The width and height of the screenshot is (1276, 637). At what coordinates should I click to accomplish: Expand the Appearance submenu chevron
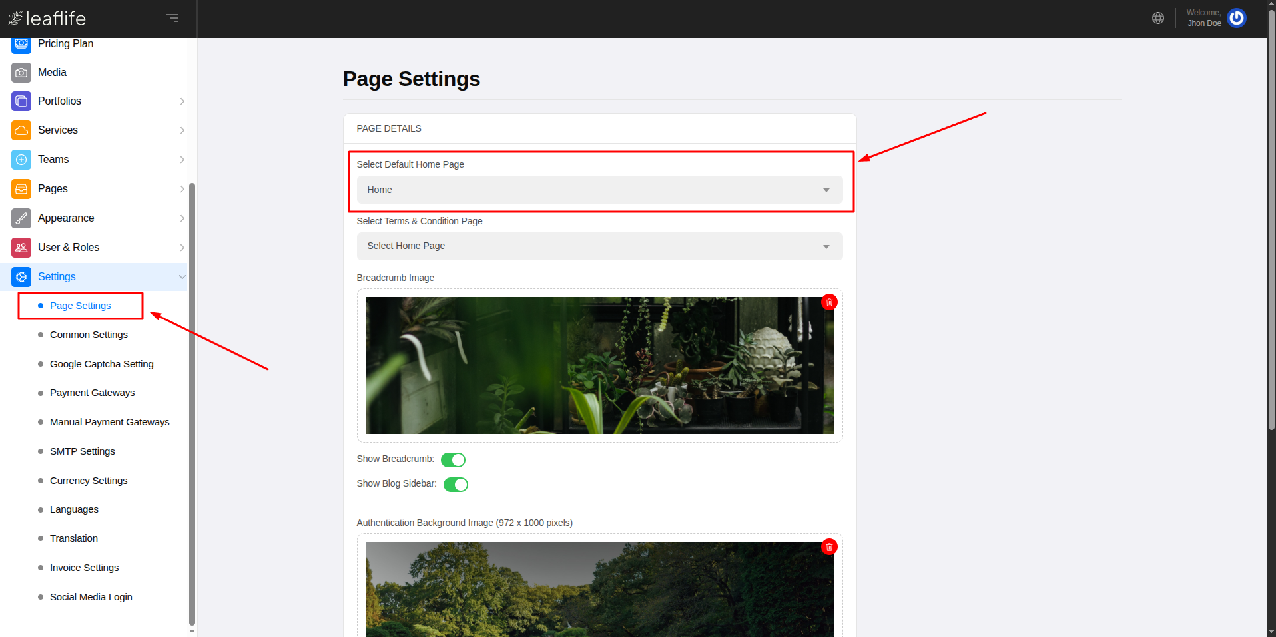point(182,218)
